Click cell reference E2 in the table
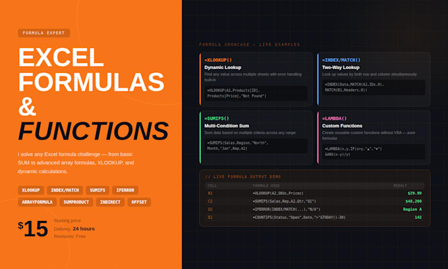The width and height of the screenshot is (448, 269). (210, 217)
